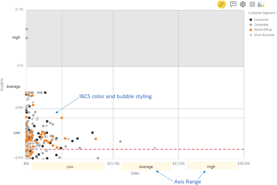Click the Sales axis title

[x=135, y=173]
